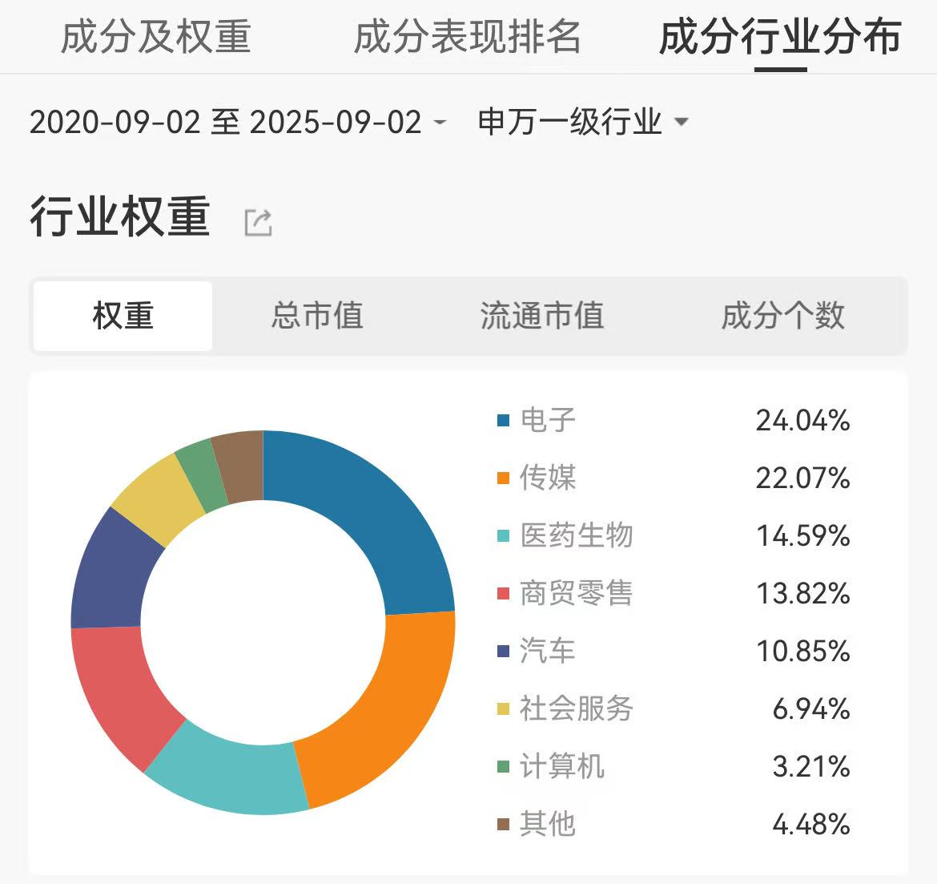Screen dimensions: 937x884
Task: Switch to the 成分及权重 tab
Action: (x=156, y=37)
